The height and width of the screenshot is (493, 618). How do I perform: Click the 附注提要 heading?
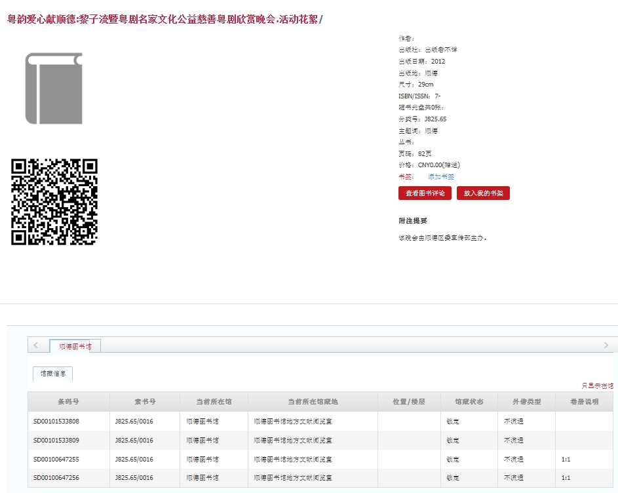click(413, 220)
